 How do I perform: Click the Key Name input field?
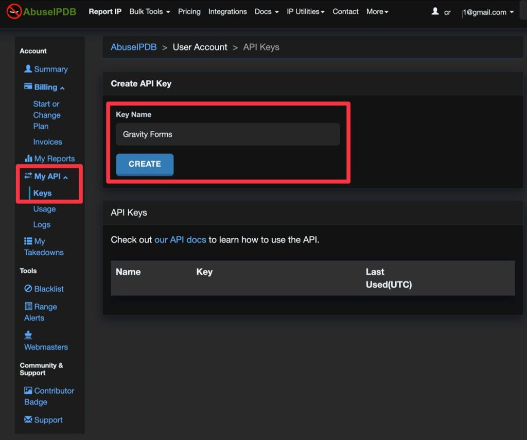(x=228, y=134)
